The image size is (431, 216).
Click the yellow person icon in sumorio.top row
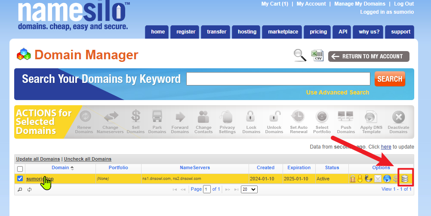point(360,179)
